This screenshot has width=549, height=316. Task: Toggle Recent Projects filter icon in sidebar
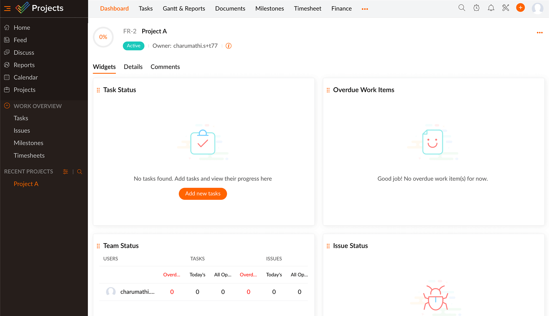[x=65, y=172]
